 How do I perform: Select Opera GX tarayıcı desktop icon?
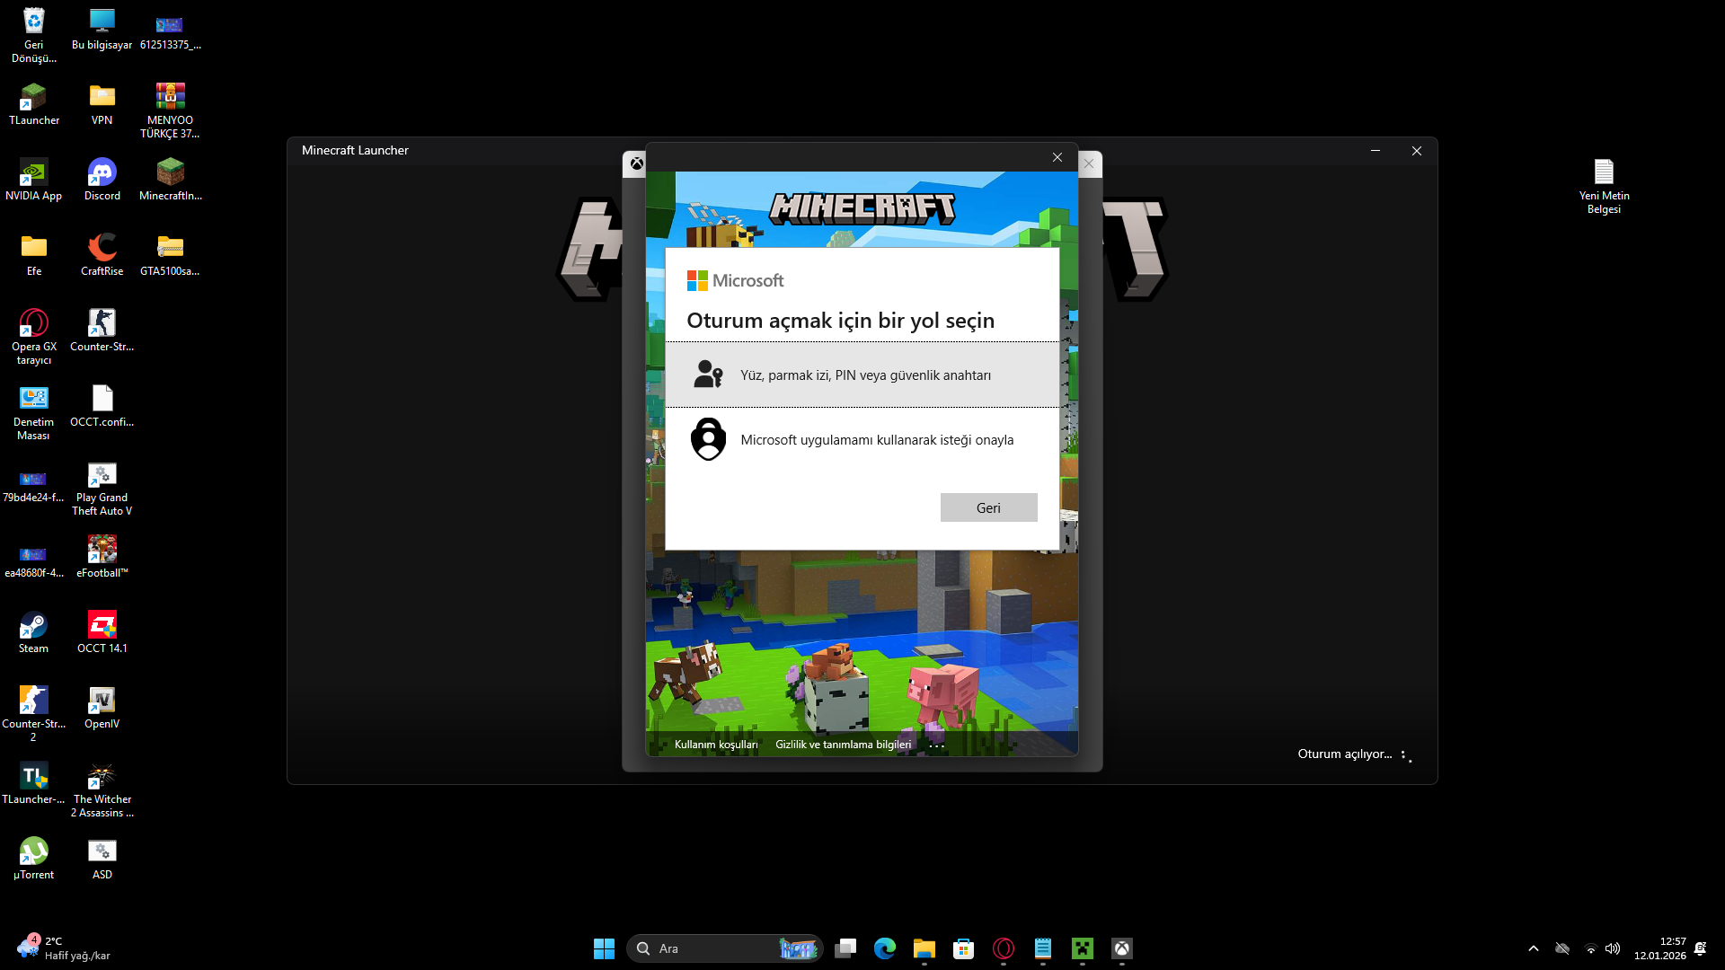[x=34, y=337]
